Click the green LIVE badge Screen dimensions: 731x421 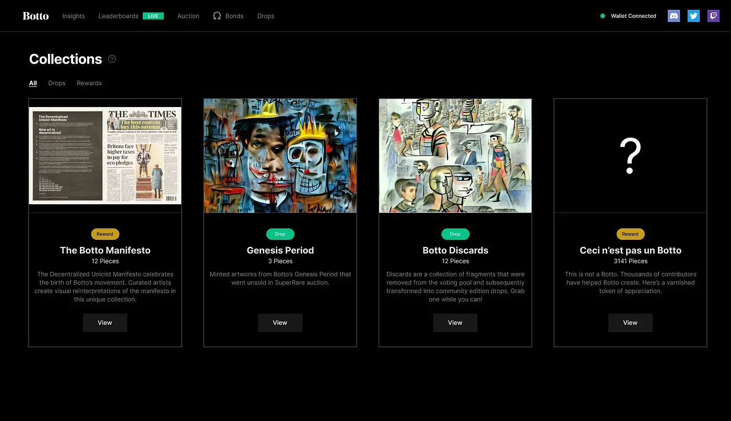[x=153, y=16]
